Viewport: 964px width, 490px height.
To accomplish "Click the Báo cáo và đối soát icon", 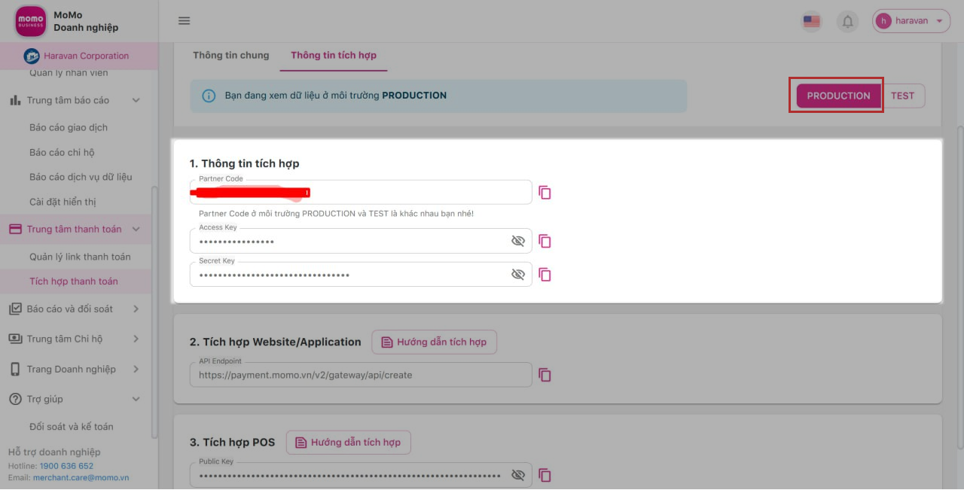I will click(15, 309).
